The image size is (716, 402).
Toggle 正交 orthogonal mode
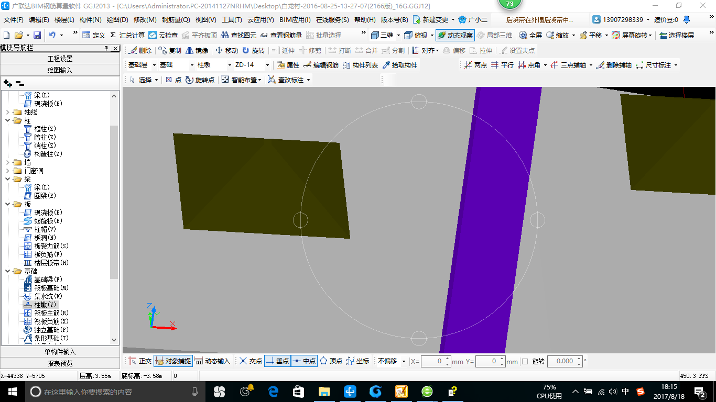[140, 361]
